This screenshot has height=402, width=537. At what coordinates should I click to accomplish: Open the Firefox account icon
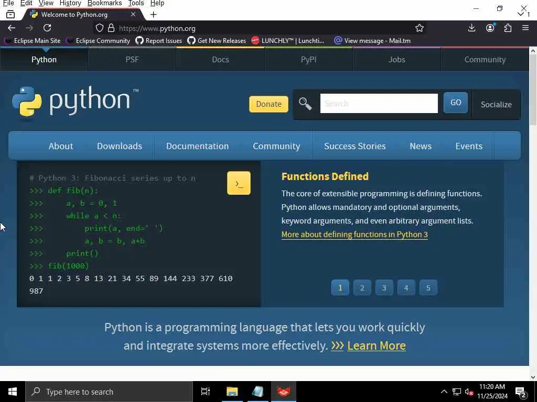[x=490, y=28]
